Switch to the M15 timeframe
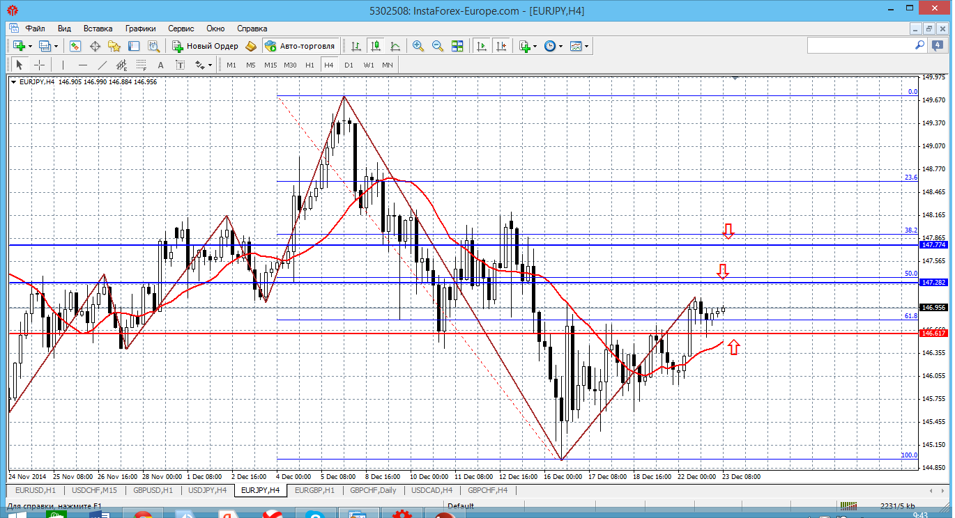Screen dimensions: 955x518 [x=270, y=65]
